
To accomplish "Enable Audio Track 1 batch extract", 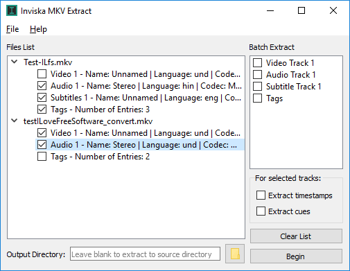I will pos(258,74).
